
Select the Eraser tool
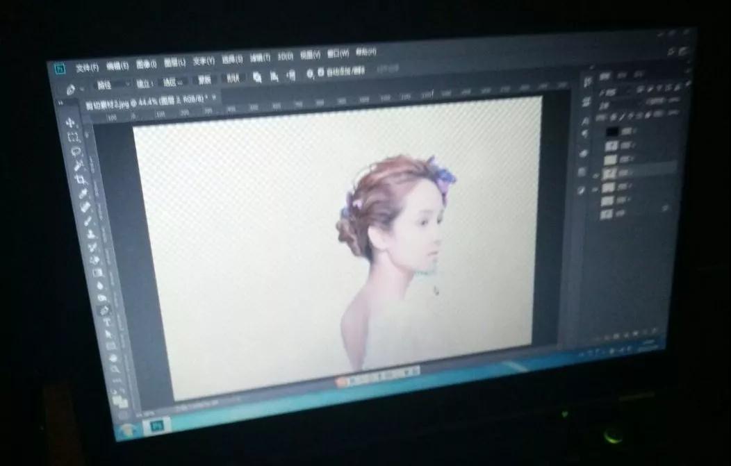96,259
